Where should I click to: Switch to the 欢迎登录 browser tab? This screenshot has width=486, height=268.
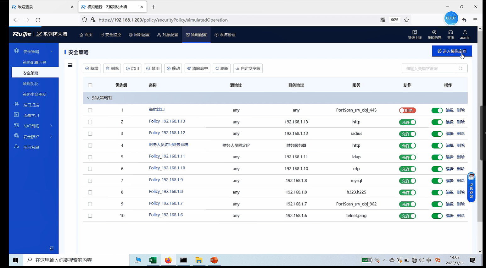(x=41, y=7)
